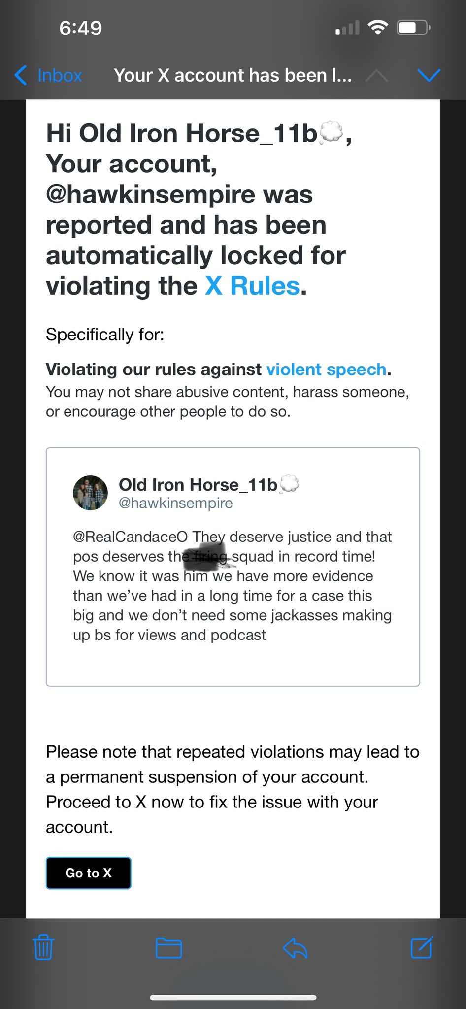Tap the trash icon to delete email
Screen dimensions: 466x1009
pos(43,947)
